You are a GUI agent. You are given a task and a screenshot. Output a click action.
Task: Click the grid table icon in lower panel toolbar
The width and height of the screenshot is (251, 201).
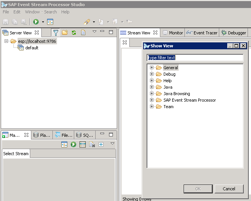(x=82, y=144)
